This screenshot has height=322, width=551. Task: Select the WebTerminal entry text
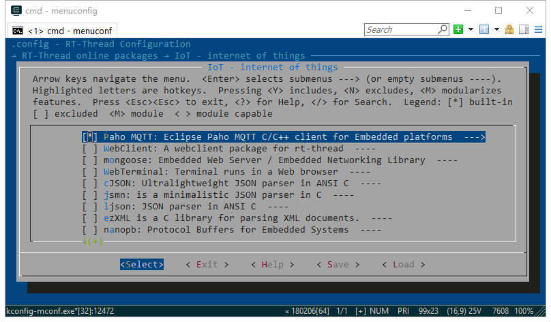click(x=221, y=171)
